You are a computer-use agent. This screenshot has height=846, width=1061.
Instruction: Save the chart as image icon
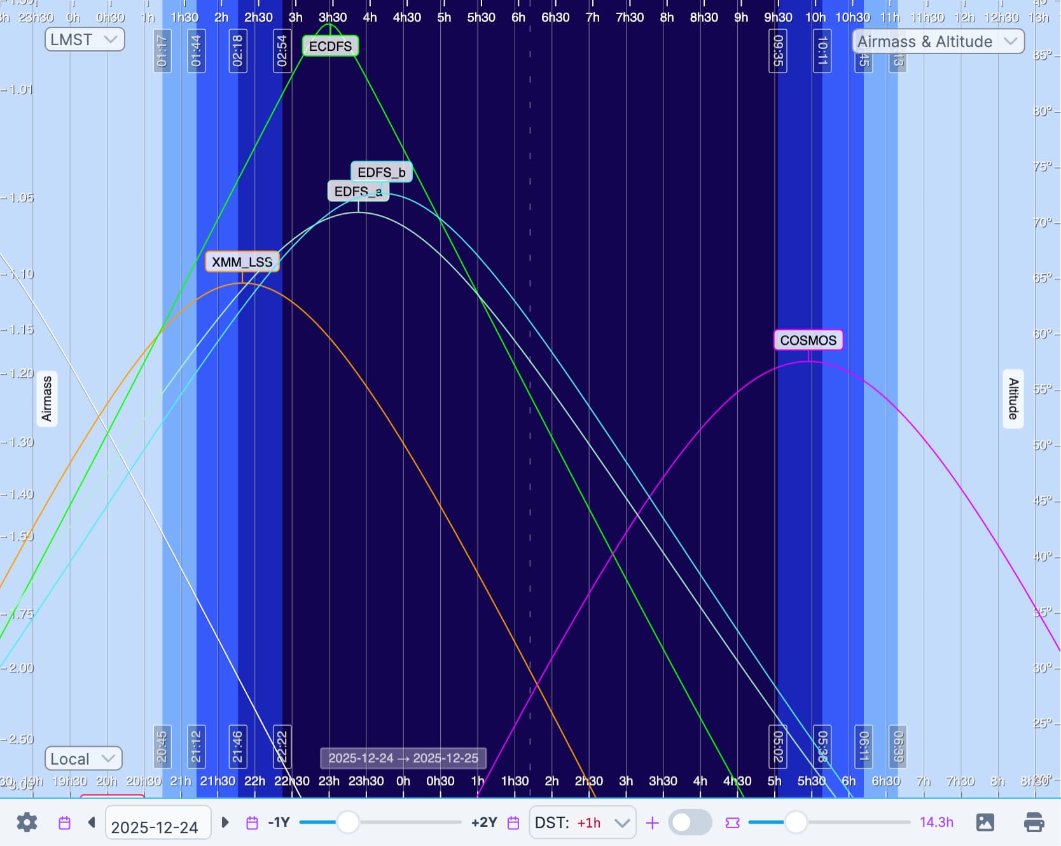(x=985, y=822)
